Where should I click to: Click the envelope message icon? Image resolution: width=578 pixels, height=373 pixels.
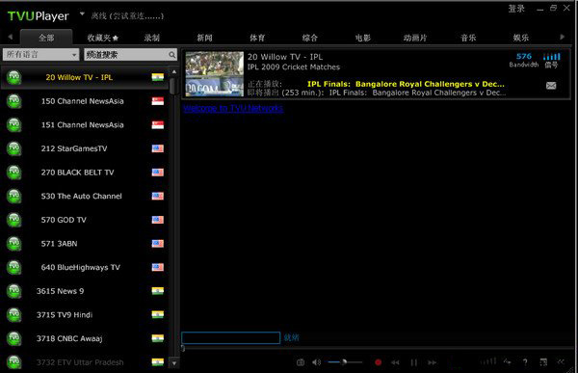click(x=551, y=86)
